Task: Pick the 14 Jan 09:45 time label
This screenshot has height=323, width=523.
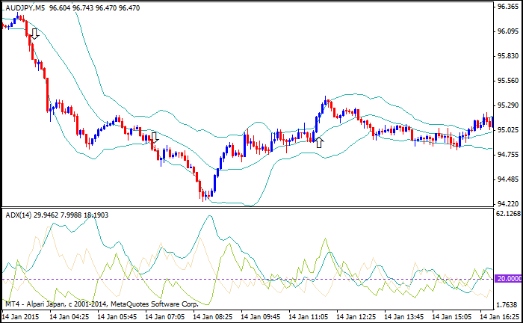Action: [x=261, y=317]
